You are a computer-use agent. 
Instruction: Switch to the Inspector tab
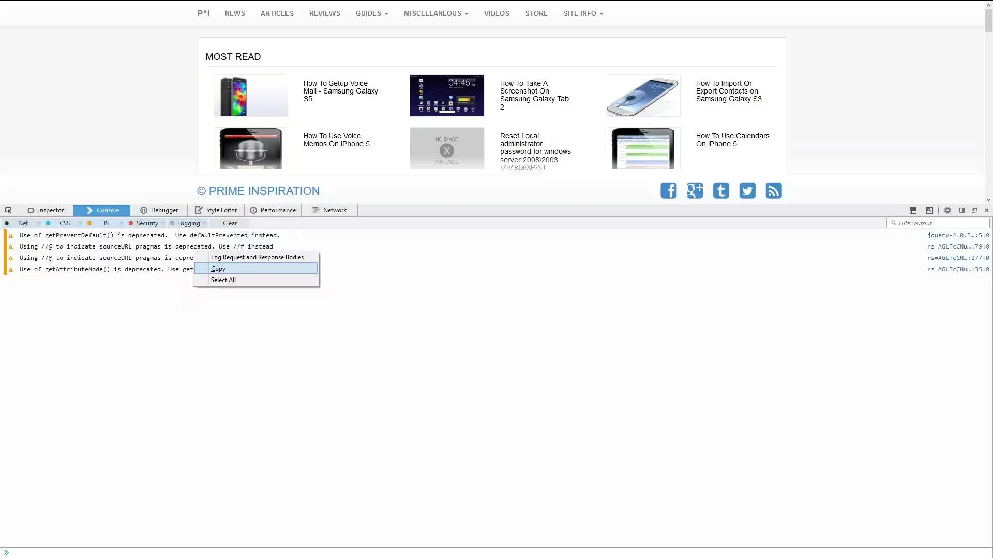click(x=46, y=210)
